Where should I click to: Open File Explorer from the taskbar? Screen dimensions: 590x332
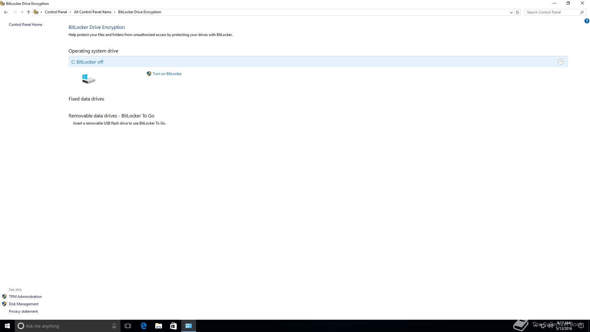(x=159, y=326)
